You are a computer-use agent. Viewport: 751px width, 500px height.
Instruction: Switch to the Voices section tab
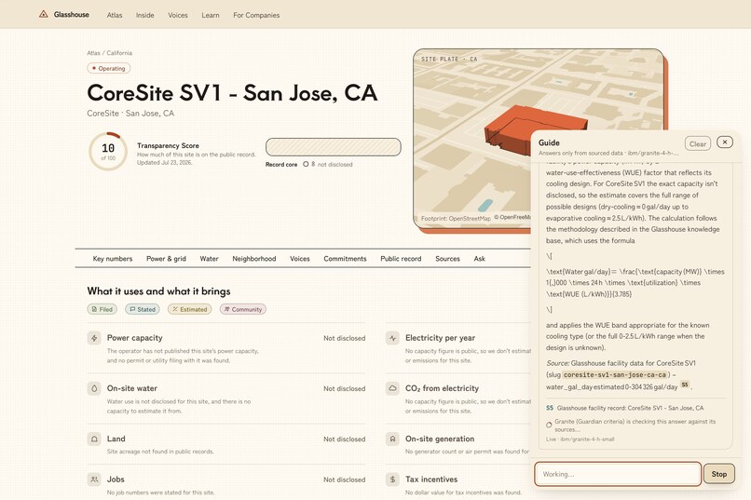point(300,258)
